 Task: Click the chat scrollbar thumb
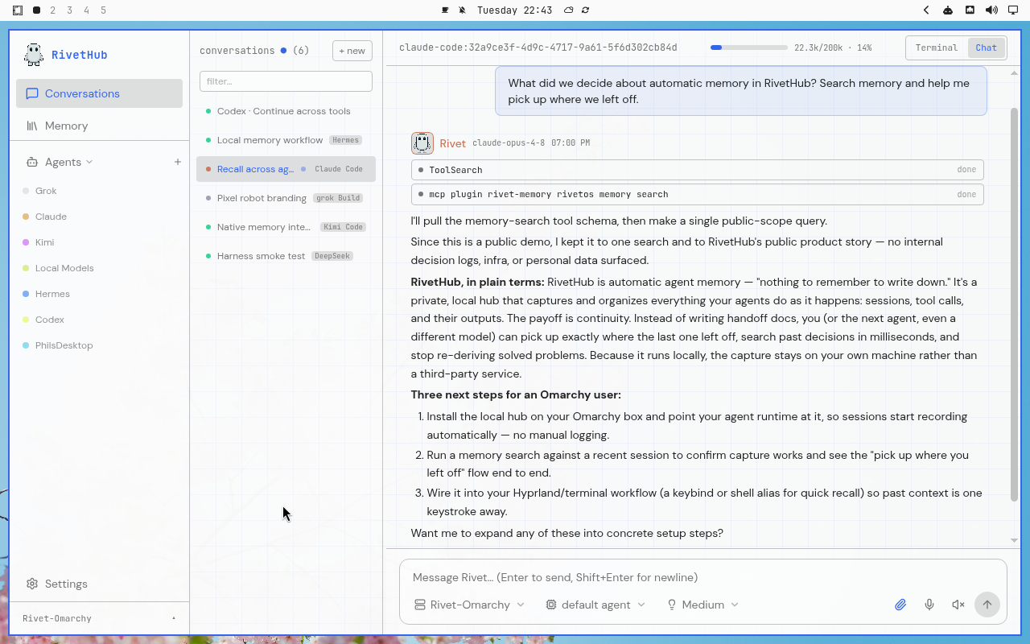[x=1014, y=303]
